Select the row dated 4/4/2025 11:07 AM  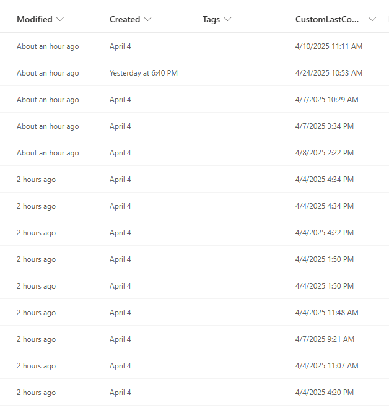tap(326, 366)
